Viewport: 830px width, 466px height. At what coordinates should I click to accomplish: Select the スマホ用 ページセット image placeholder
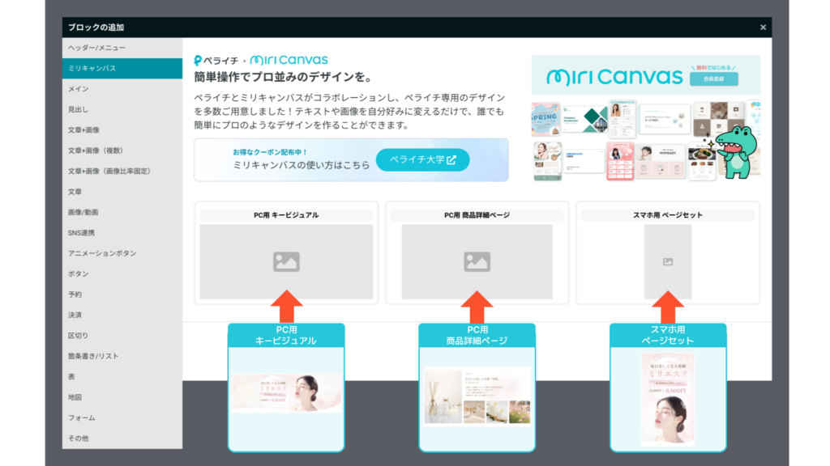pos(668,261)
